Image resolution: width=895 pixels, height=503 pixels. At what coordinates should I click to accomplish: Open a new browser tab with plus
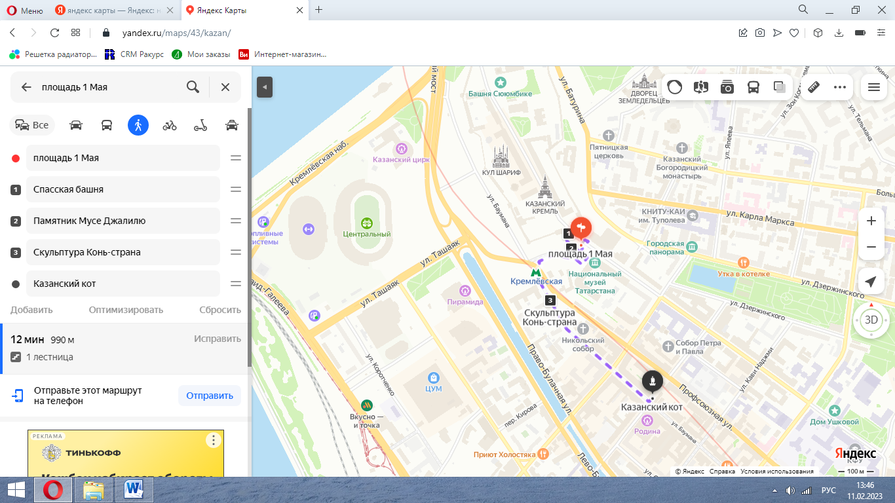pyautogui.click(x=319, y=10)
